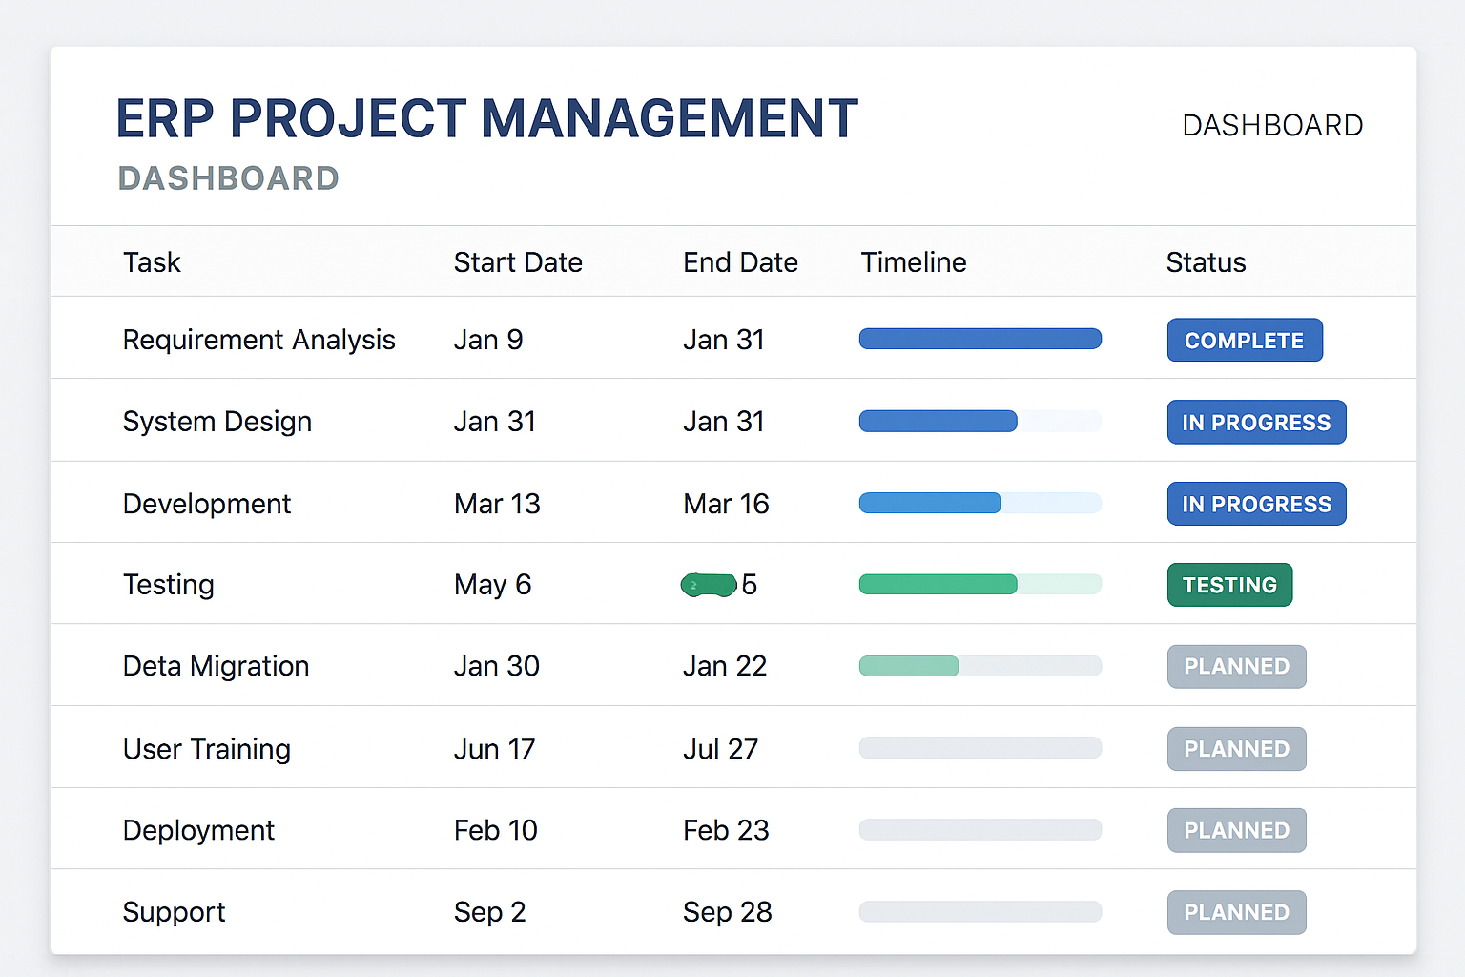Viewport: 1465px width, 977px height.
Task: Open the DASHBOARD link at top right
Action: point(1272,126)
